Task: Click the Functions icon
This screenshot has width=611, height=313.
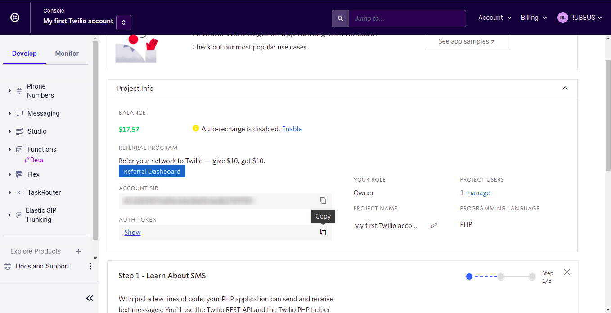Action: 19,149
